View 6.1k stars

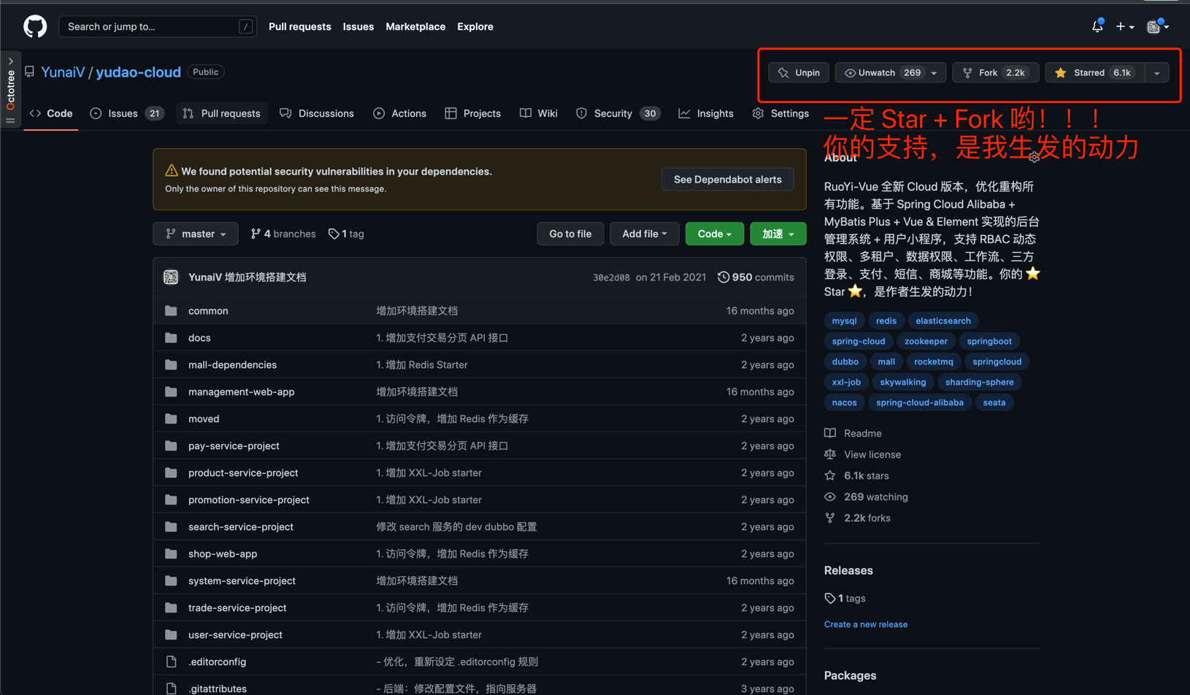(856, 475)
